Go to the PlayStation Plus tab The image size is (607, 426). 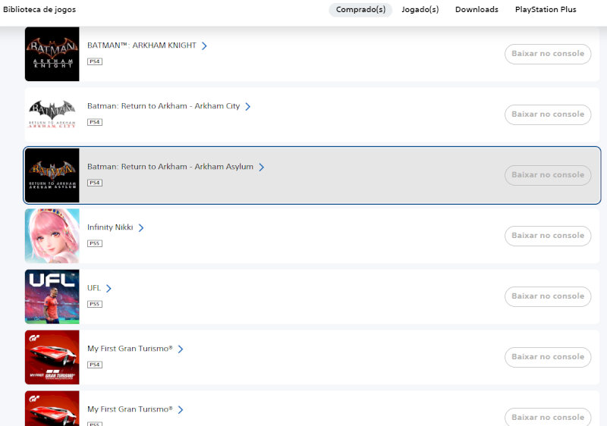click(546, 10)
